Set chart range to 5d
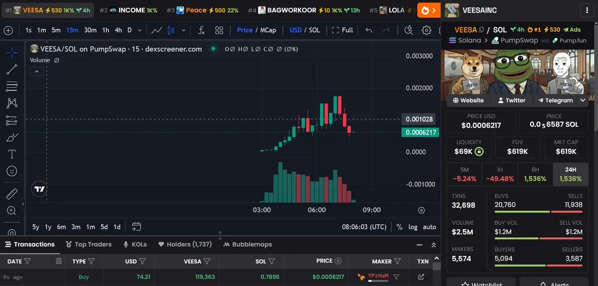This screenshot has width=598, height=286. (x=104, y=227)
